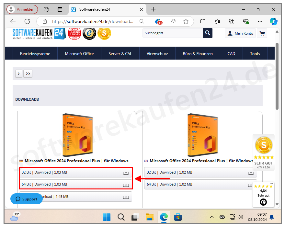Click the magnifier search button
Image resolution: width=285 pixels, height=227 pixels.
pos(208,33)
